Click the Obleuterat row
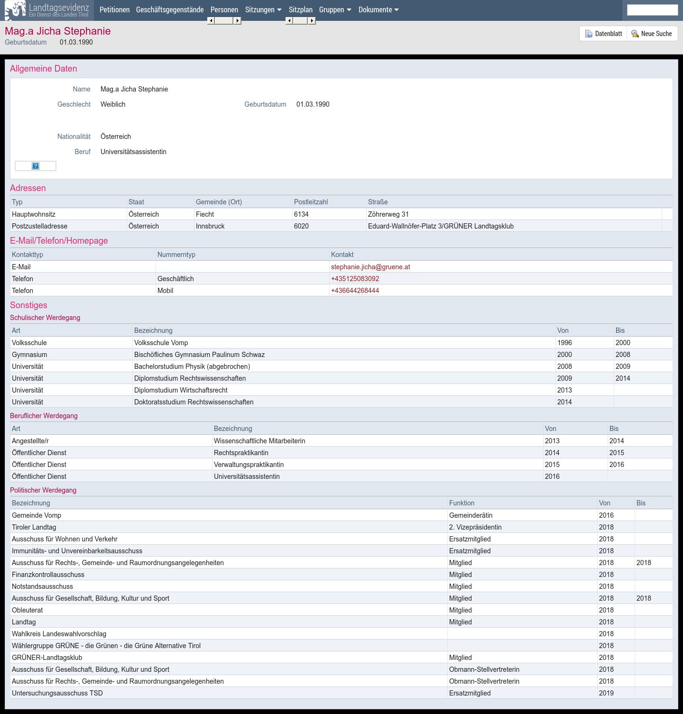 (x=341, y=610)
